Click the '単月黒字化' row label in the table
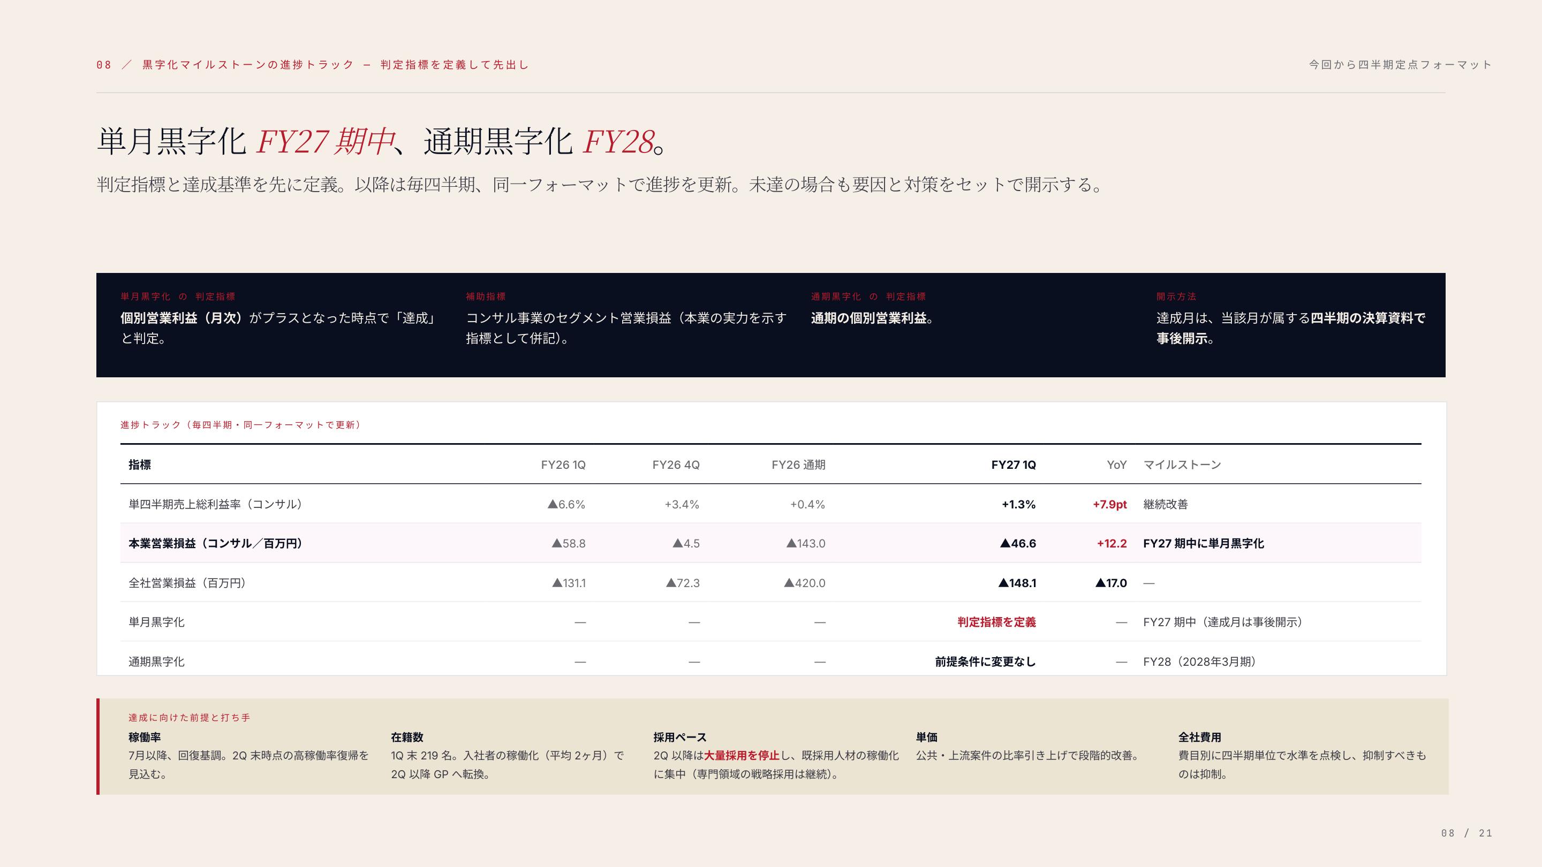 click(156, 622)
